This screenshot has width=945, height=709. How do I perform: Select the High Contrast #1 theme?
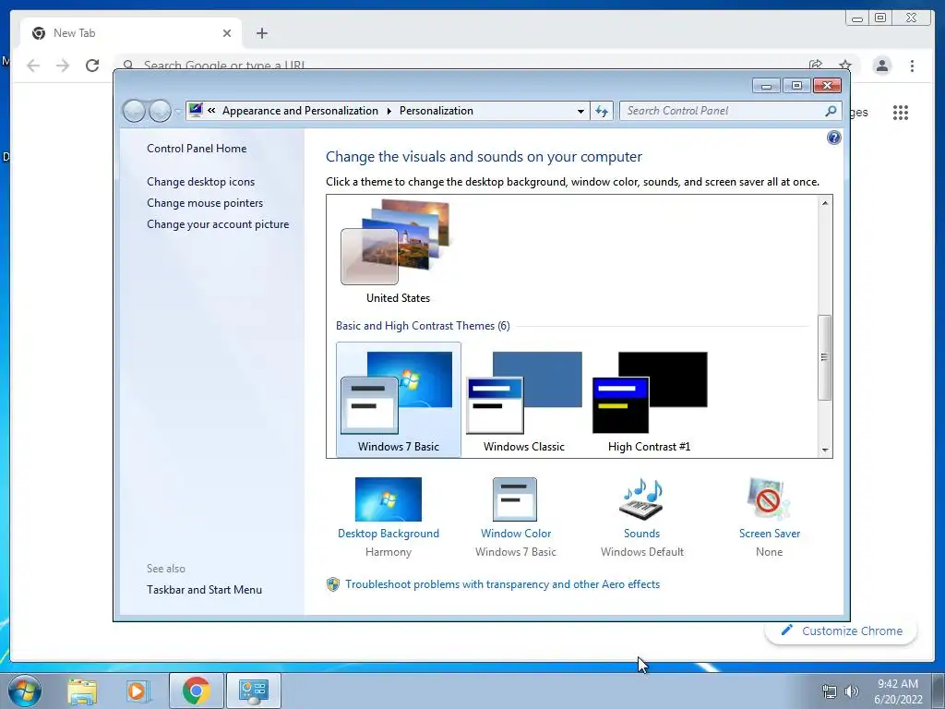(649, 400)
